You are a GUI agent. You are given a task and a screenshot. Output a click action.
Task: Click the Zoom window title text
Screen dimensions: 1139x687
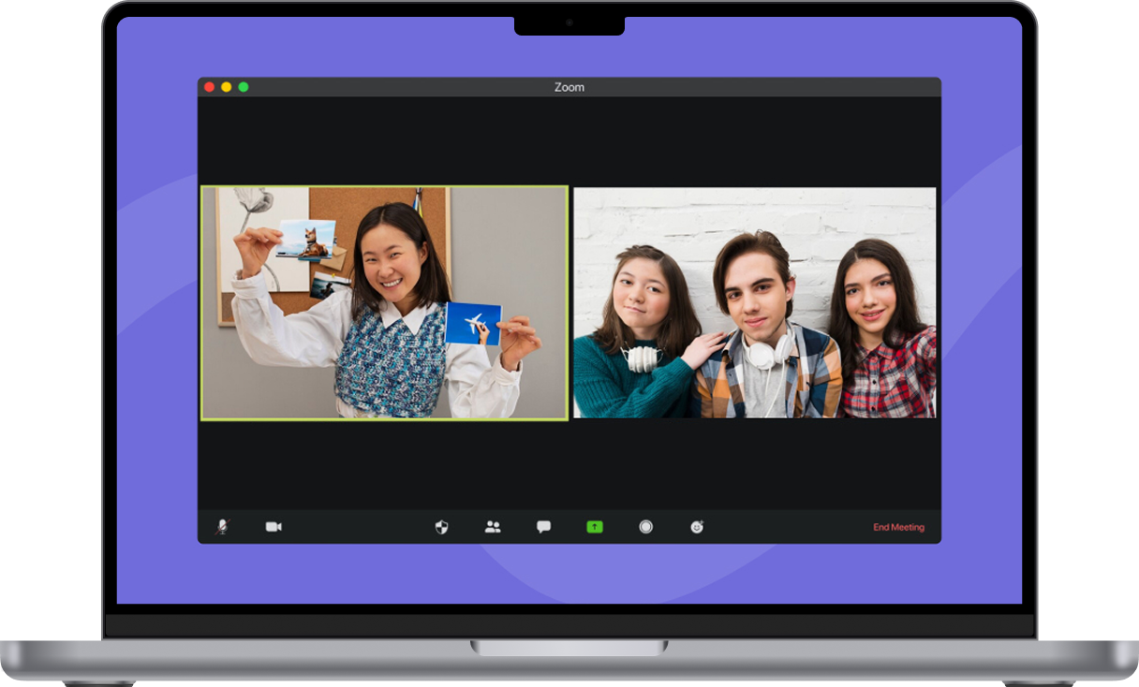pos(569,87)
